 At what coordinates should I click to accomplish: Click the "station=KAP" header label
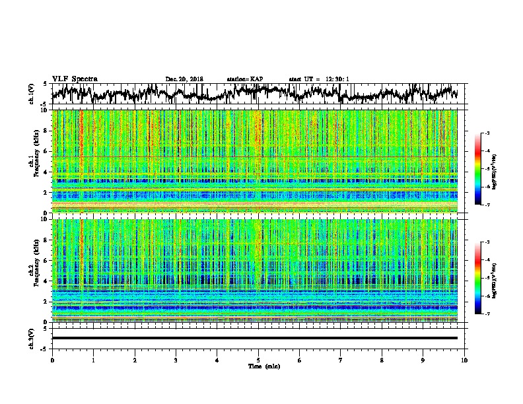coord(244,79)
